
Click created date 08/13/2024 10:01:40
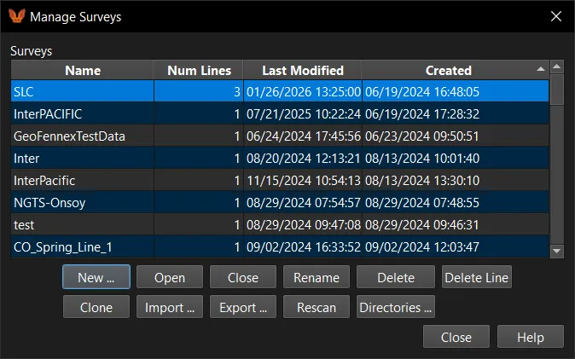click(422, 159)
